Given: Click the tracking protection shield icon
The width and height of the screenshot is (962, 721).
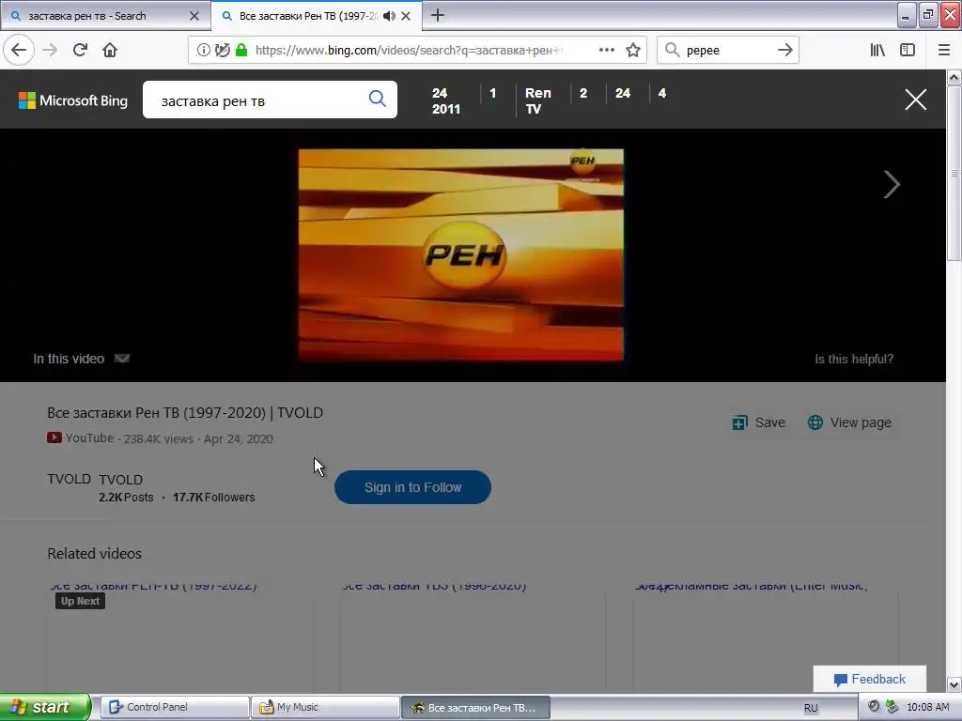Looking at the screenshot, I should point(223,51).
